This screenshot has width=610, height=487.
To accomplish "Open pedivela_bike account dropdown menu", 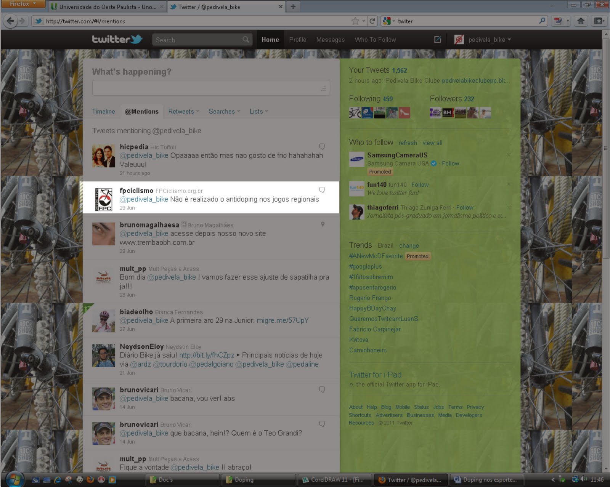I will click(490, 40).
